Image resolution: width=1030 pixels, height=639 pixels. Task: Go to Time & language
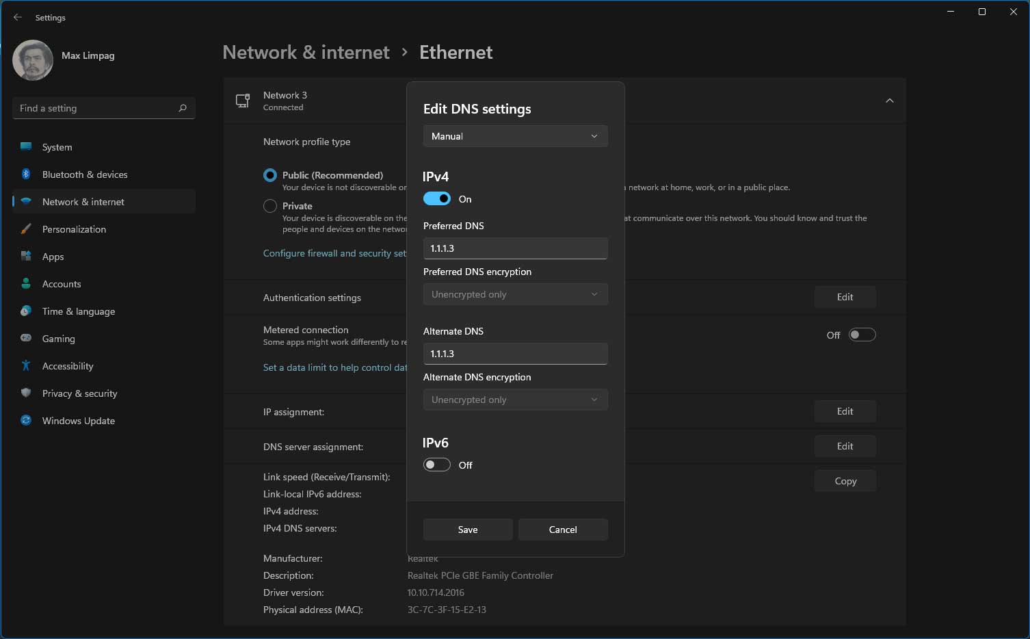[104, 311]
